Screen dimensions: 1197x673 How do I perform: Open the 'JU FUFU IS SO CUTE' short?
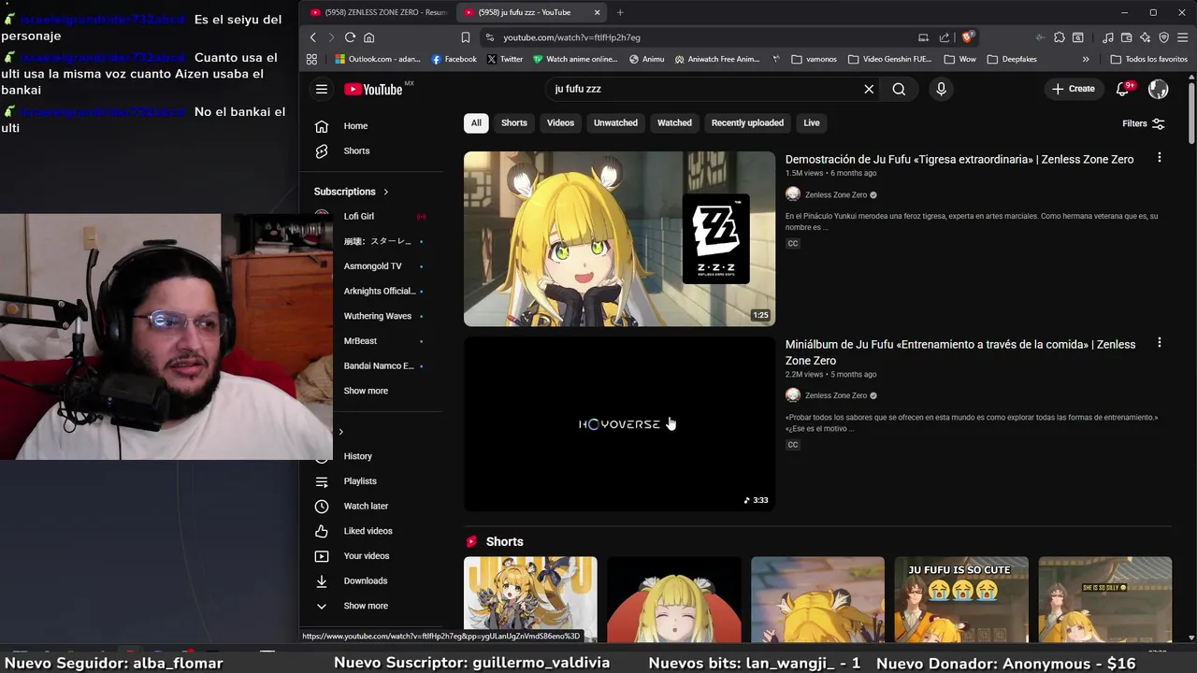(x=960, y=600)
